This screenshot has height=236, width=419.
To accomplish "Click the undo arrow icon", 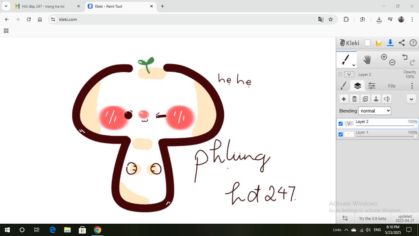I will point(404,57).
